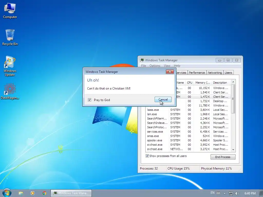The width and height of the screenshot is (263, 197).
Task: Click Processes: 32 in status bar
Action: tap(149, 169)
